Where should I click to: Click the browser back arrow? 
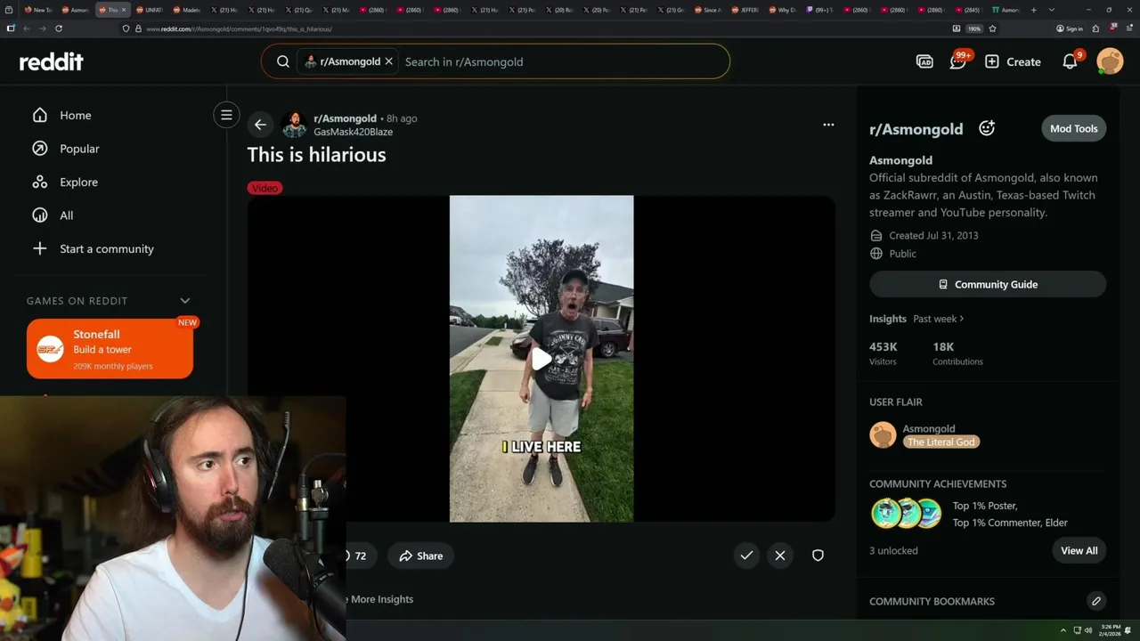[x=27, y=28]
